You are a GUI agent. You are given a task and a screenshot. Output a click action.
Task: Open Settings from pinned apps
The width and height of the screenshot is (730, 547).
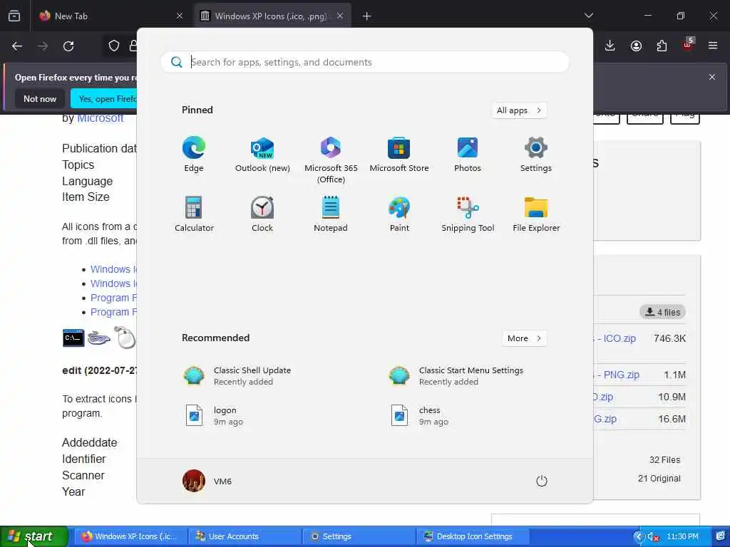pyautogui.click(x=536, y=155)
